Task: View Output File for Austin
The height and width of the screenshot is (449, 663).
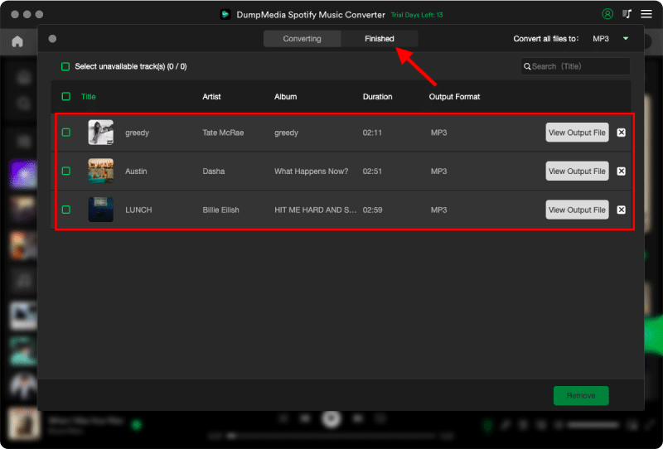Action: point(577,171)
